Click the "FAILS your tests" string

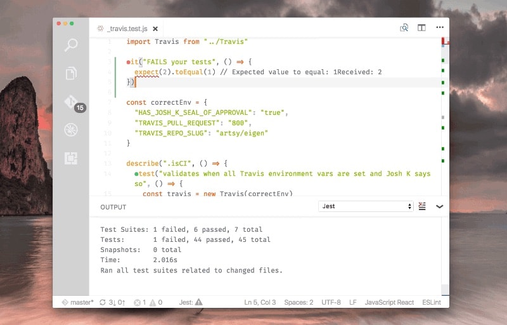pyautogui.click(x=179, y=62)
